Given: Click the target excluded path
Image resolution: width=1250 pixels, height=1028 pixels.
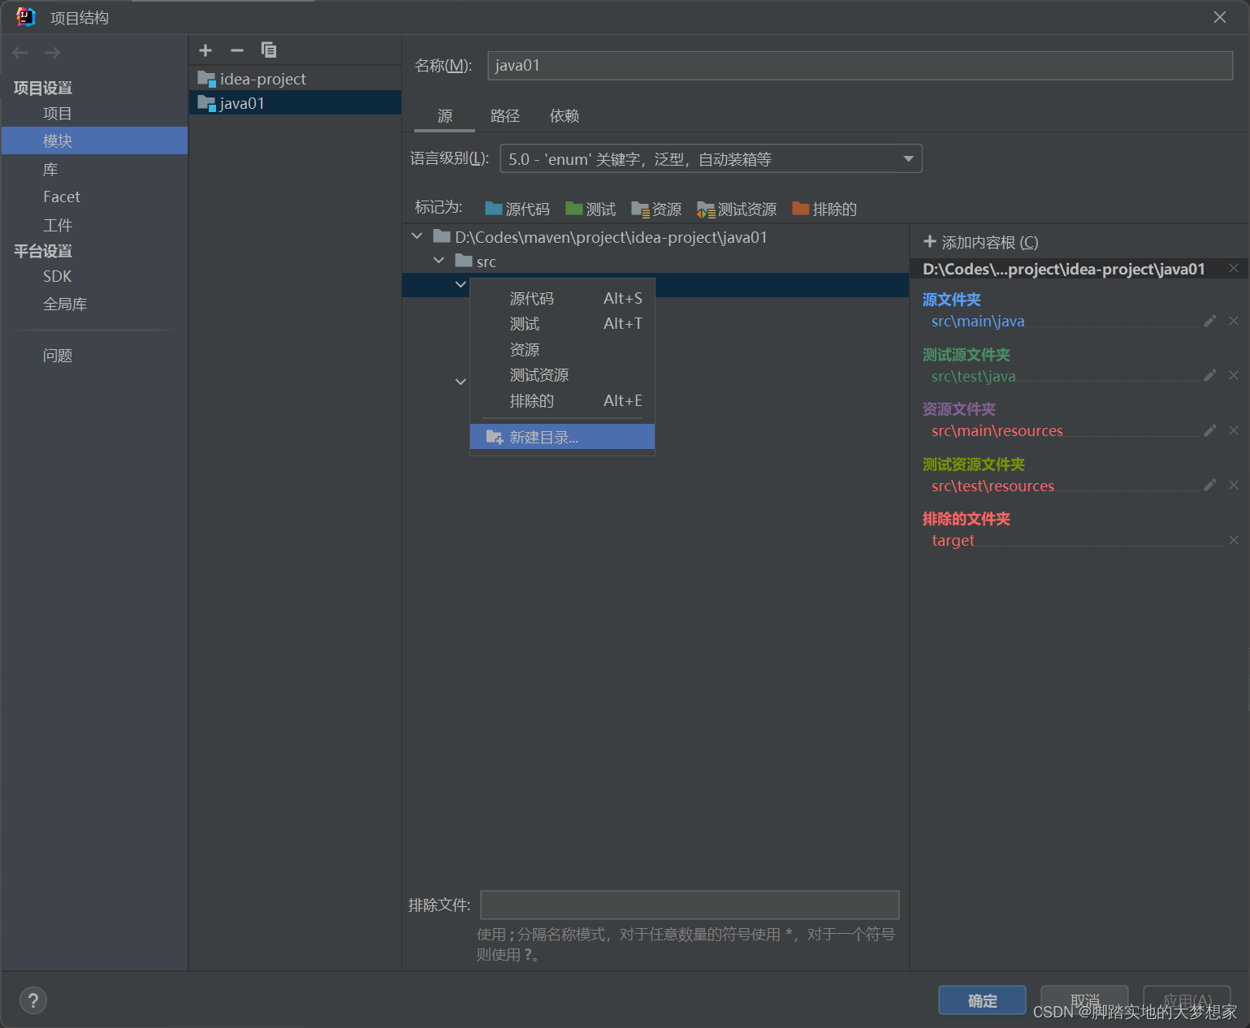Looking at the screenshot, I should pyautogui.click(x=952, y=540).
